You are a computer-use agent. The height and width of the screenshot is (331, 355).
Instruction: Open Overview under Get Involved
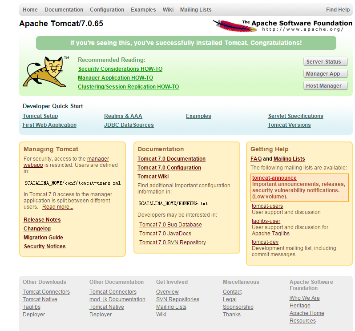(x=167, y=292)
